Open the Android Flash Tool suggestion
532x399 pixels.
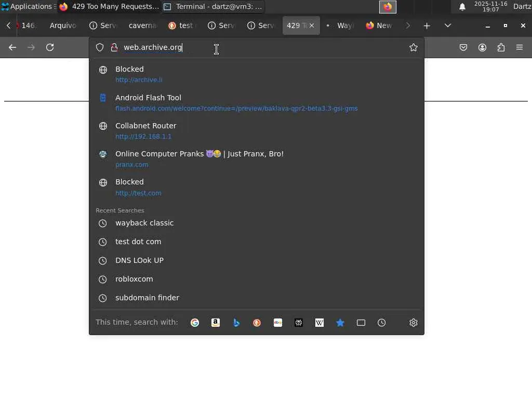(x=257, y=103)
